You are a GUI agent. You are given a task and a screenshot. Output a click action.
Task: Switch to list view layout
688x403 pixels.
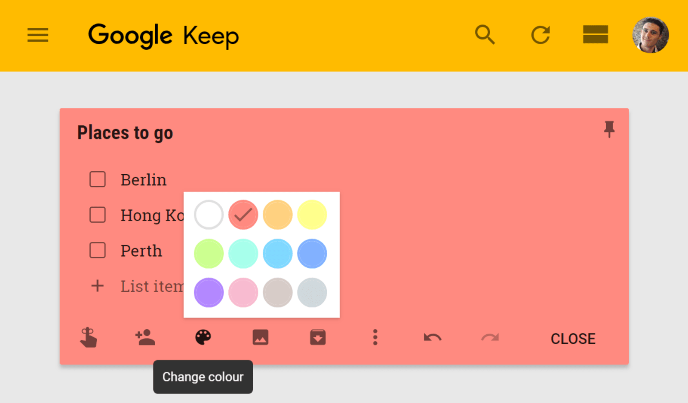(595, 35)
